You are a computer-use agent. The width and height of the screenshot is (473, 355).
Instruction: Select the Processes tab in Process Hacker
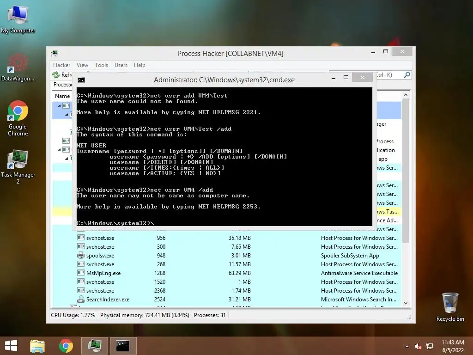[x=62, y=85]
